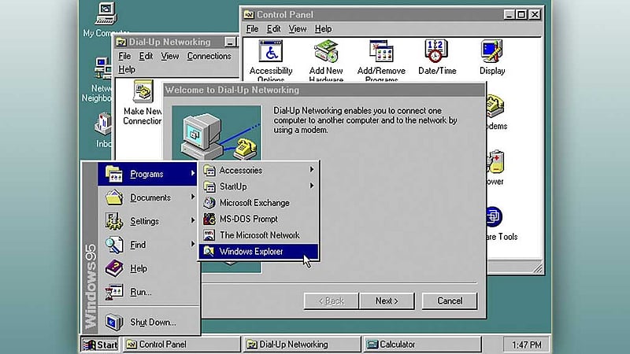Screen dimensions: 630x354
Task: Click the Programs folder icon in Start menu
Action: pyautogui.click(x=114, y=174)
